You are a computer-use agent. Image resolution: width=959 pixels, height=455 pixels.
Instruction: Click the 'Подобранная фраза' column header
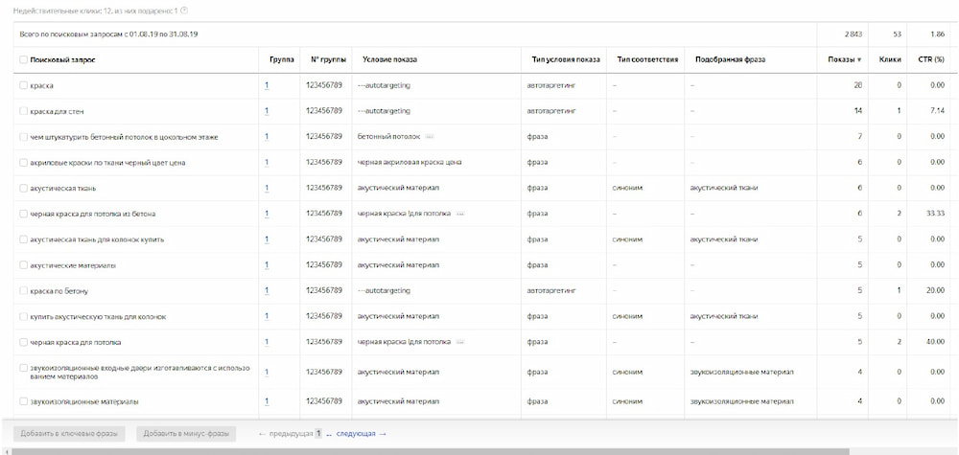point(730,59)
